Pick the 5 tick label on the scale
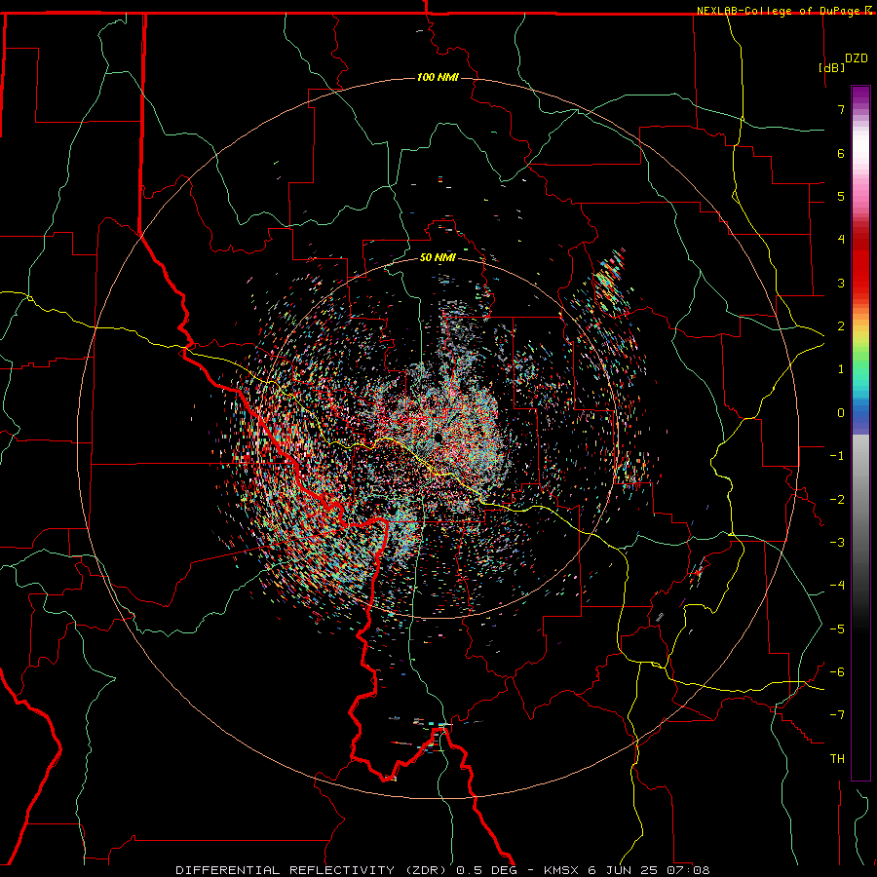877x877 pixels. click(x=841, y=196)
